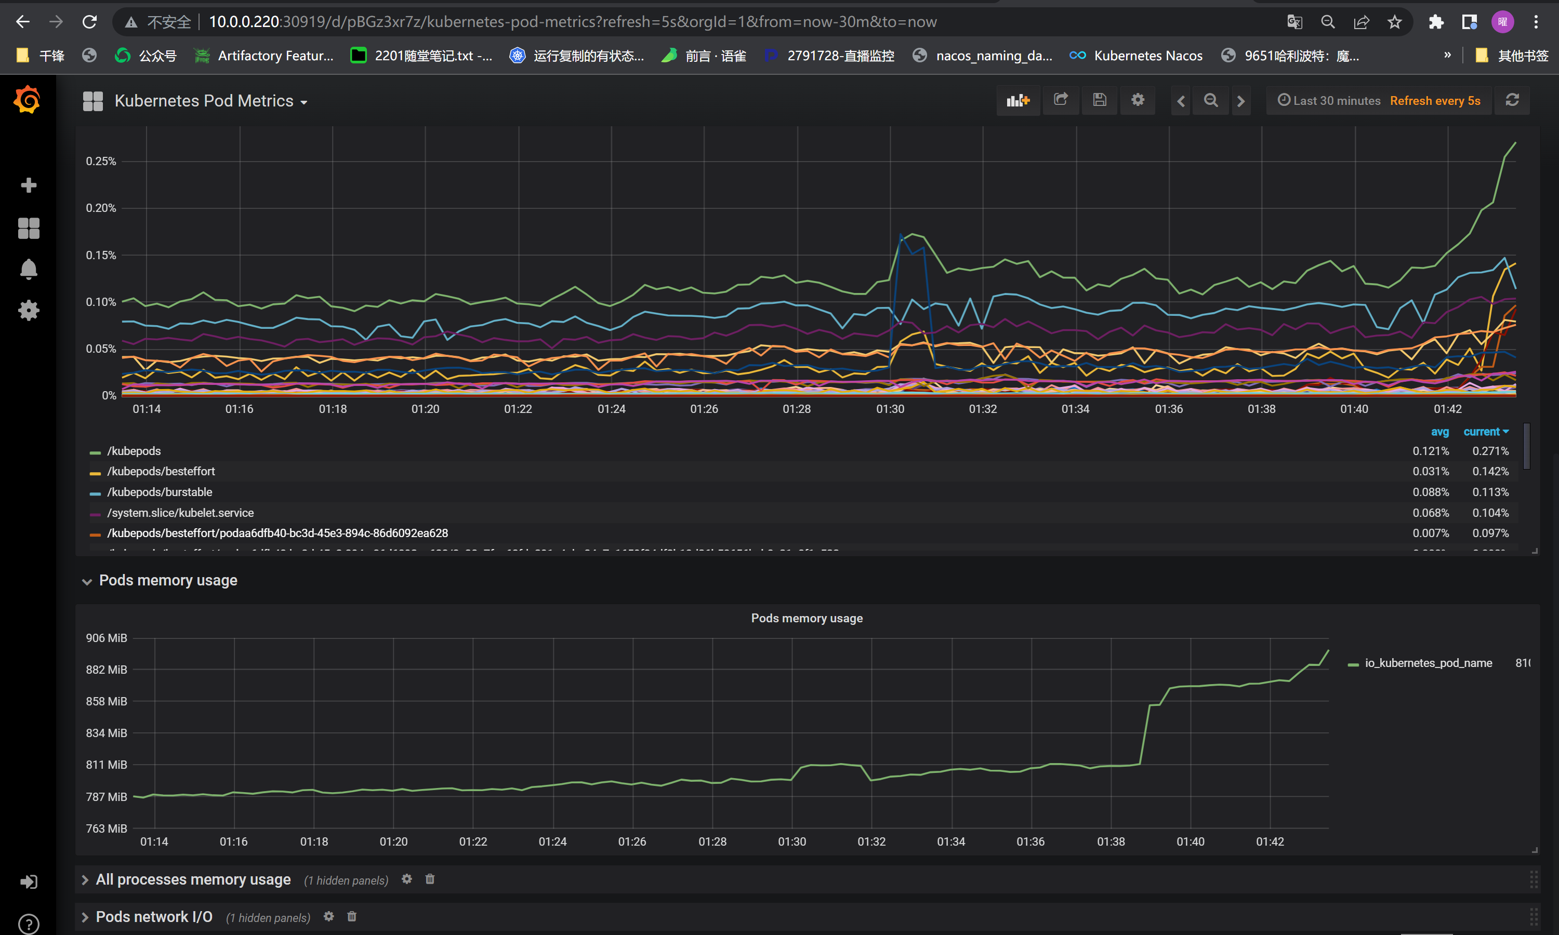1559x935 pixels.
Task: Open color picker for /kubepods/besteffort yellow swatch
Action: point(95,473)
